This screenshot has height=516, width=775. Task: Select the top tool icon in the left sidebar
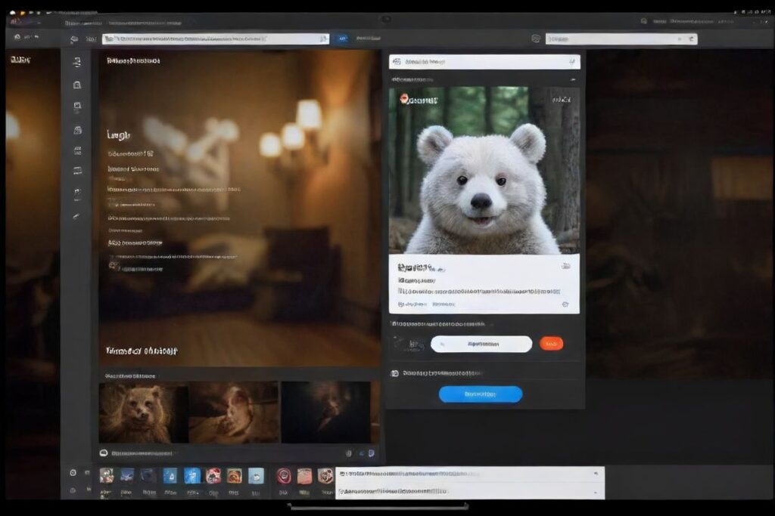pyautogui.click(x=78, y=62)
